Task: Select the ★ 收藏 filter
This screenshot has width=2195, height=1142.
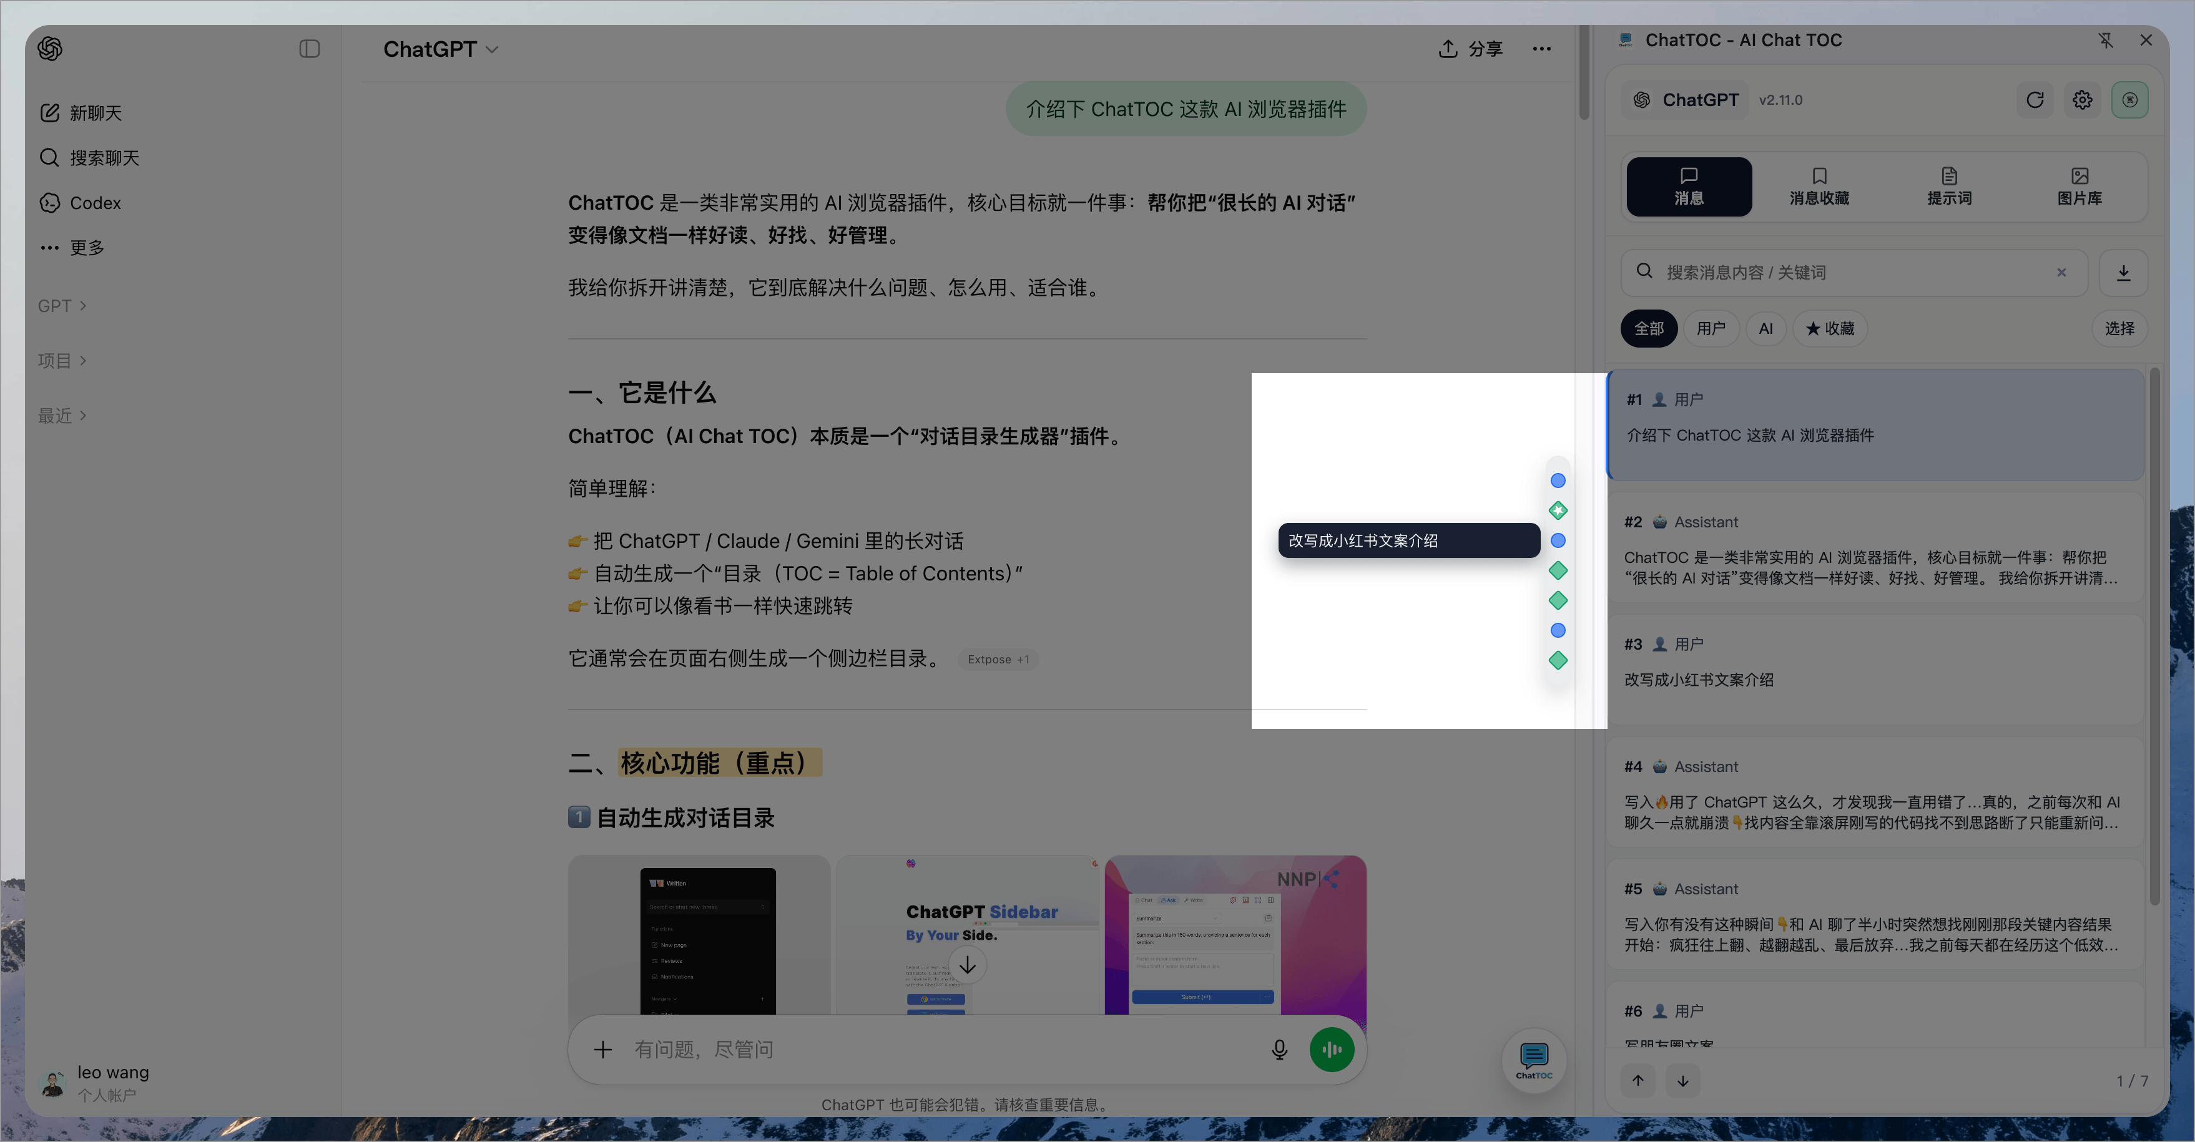Action: [x=1830, y=329]
